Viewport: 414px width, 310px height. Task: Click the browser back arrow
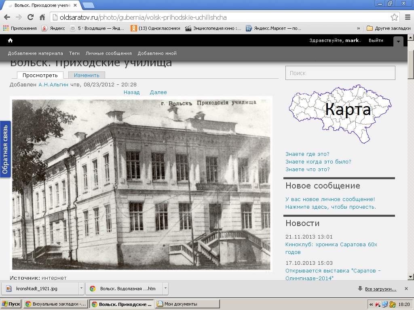pos(7,17)
